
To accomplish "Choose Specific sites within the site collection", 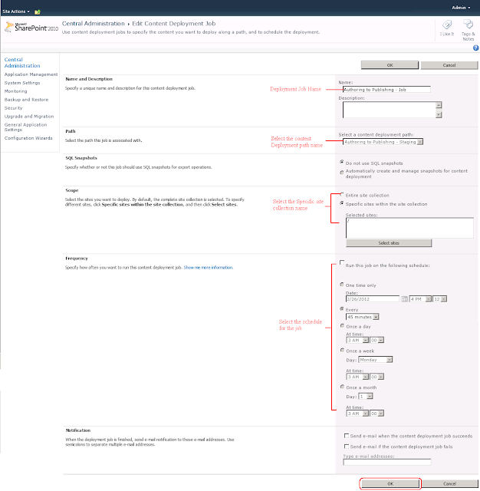I will tap(342, 203).
